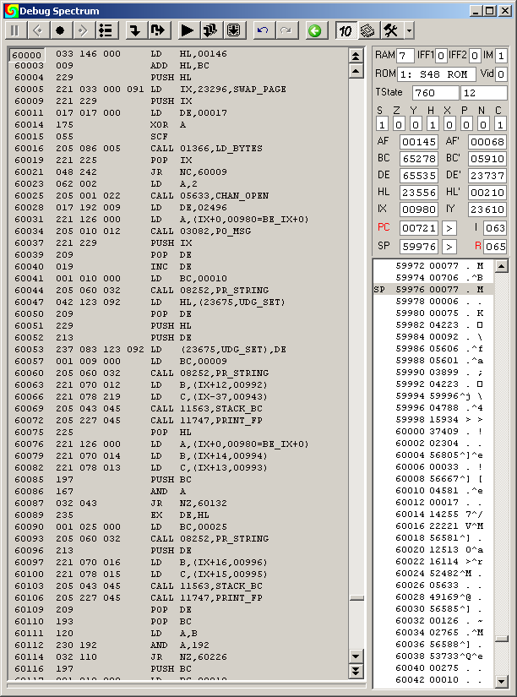Click the IY register field 23610
Image resolution: width=517 pixels, height=697 pixels.
(x=487, y=210)
